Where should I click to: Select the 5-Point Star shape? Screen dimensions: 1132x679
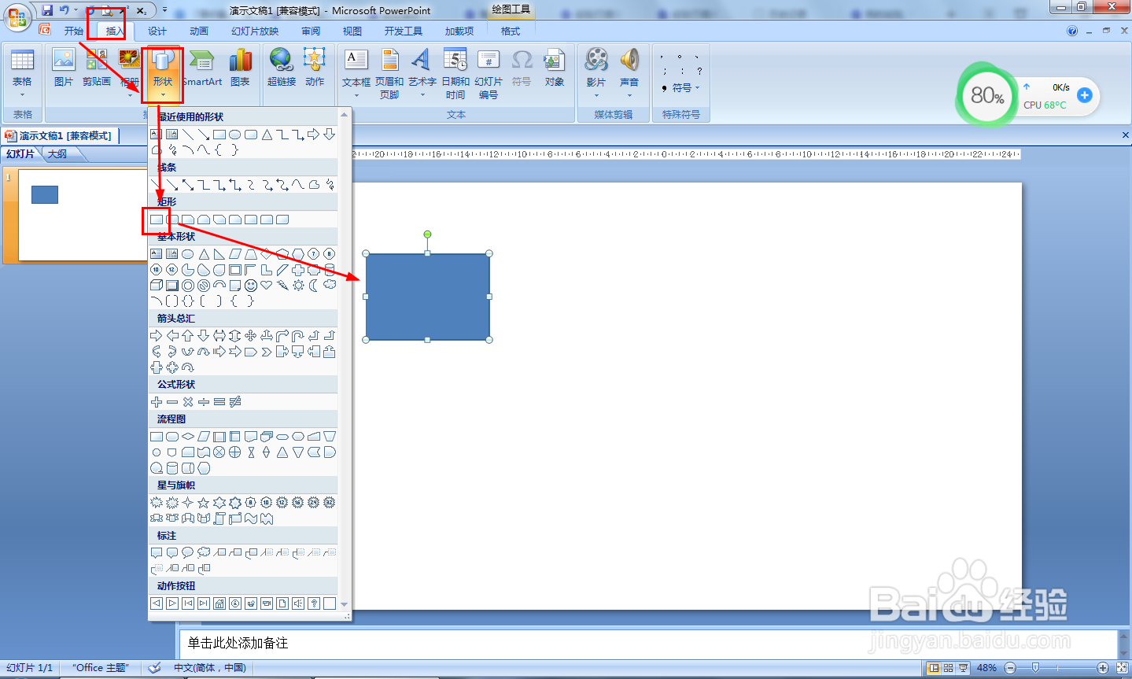coord(204,502)
